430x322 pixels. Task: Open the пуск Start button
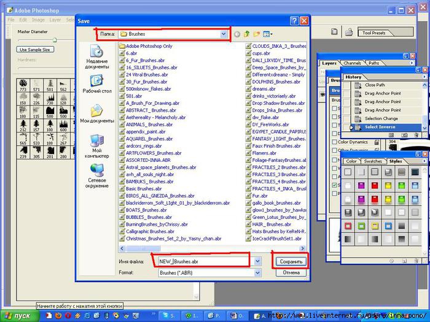[19, 316]
